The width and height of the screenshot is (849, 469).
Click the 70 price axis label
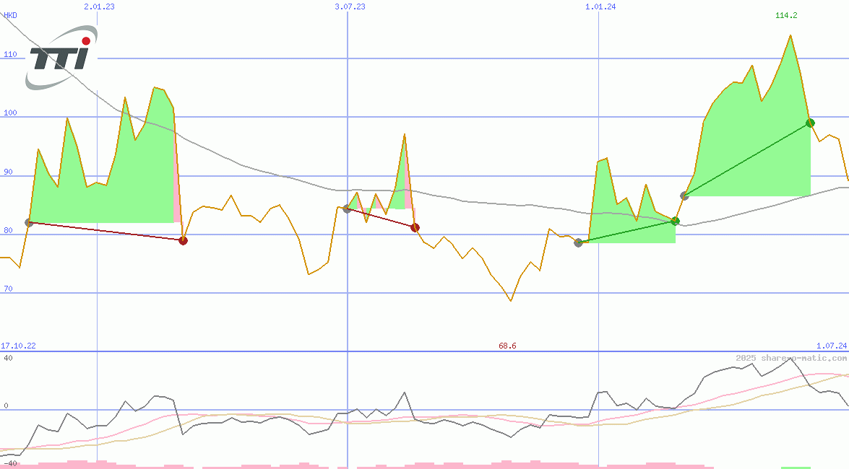click(x=8, y=289)
